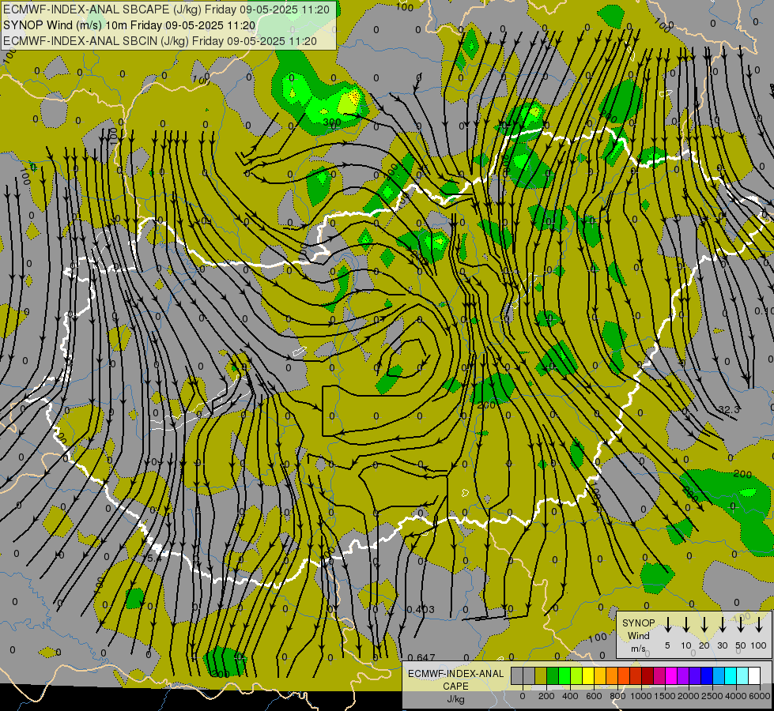
Task: Click the '50' speed label in wind legend
Action: point(741,645)
